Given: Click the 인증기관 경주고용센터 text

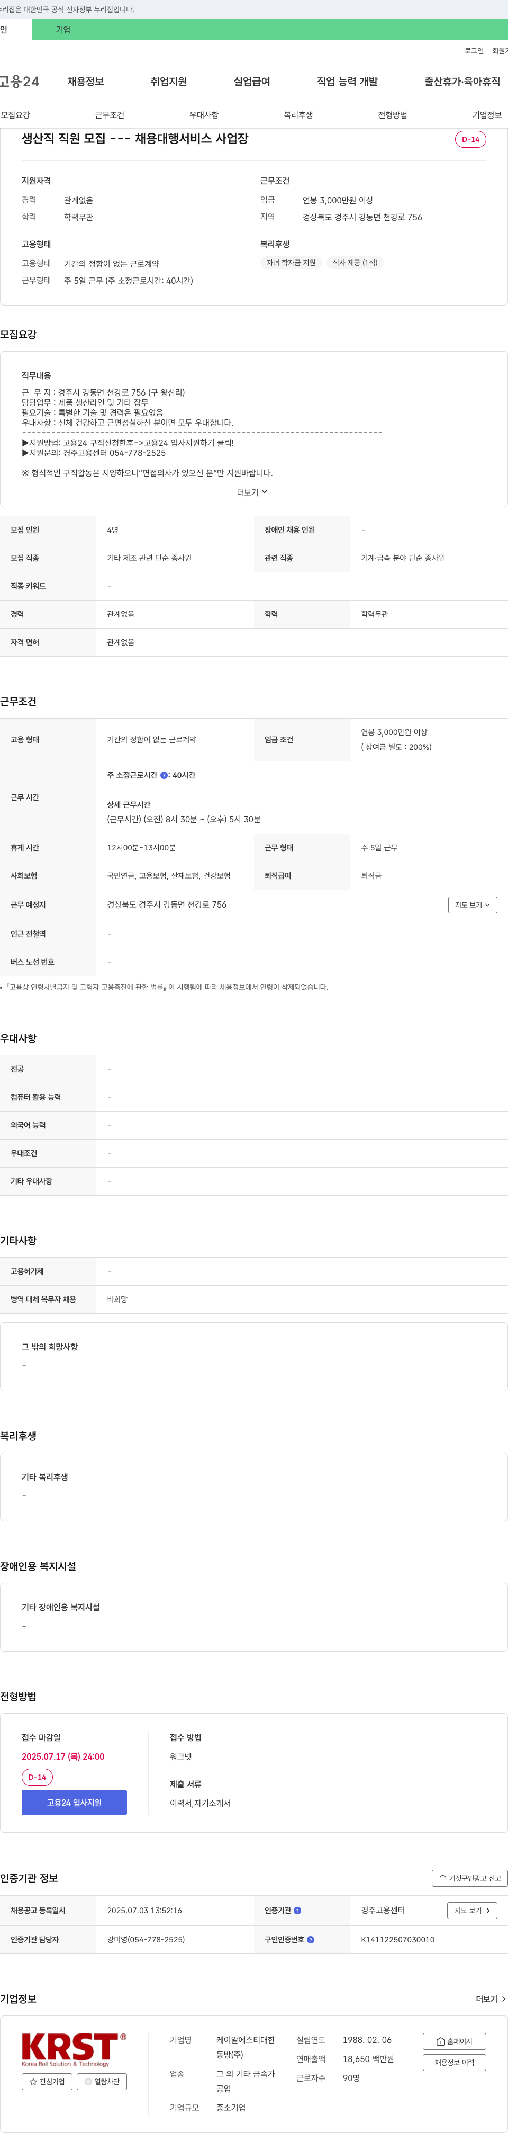Looking at the screenshot, I should click(383, 1910).
